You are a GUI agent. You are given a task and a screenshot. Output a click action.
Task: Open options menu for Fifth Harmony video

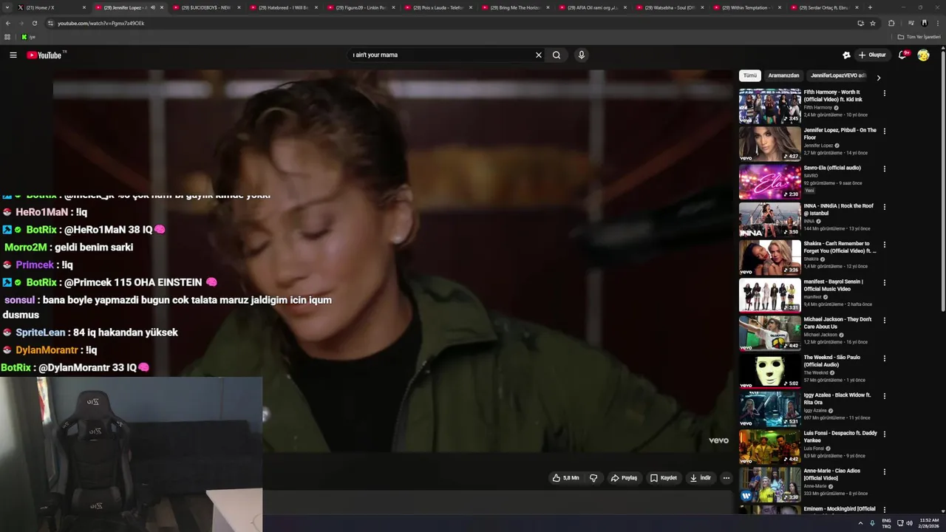point(884,93)
